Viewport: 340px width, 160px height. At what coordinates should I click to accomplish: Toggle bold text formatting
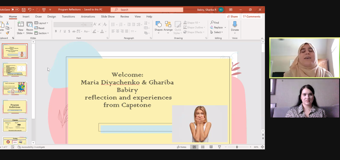coord(56,31)
